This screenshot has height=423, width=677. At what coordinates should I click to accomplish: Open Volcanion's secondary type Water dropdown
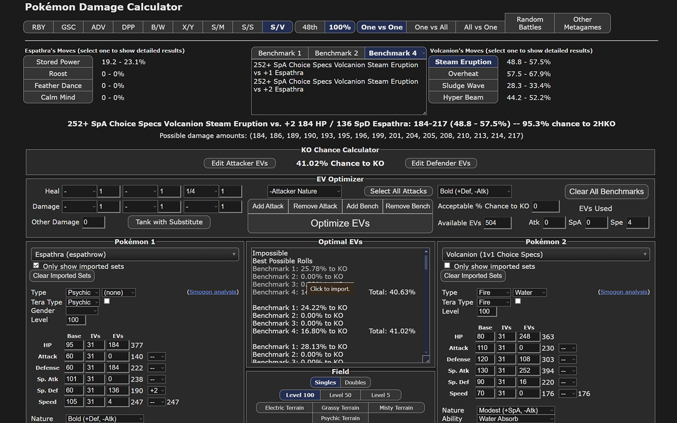(x=529, y=292)
